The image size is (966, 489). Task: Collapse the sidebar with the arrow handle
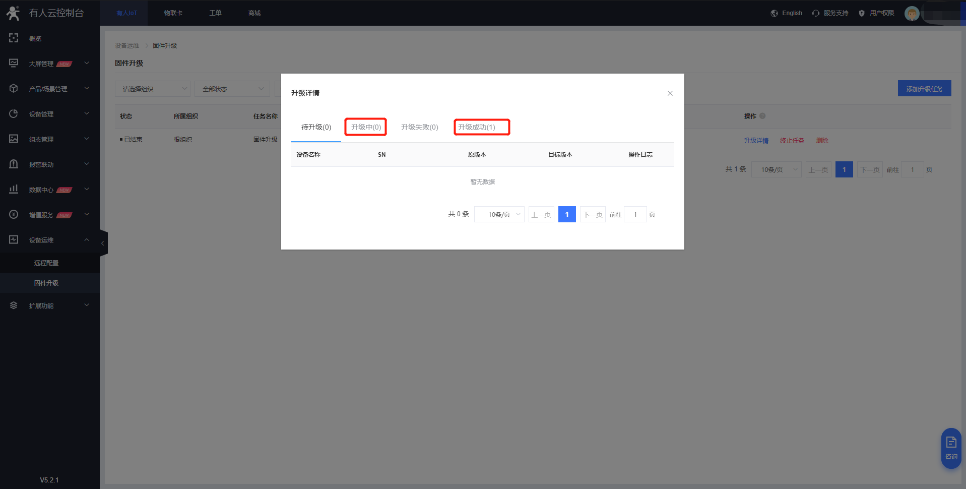pos(103,243)
